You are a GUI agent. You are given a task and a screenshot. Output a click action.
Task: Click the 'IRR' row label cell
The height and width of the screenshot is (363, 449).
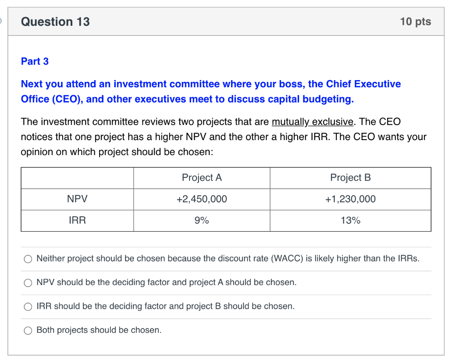tap(77, 221)
